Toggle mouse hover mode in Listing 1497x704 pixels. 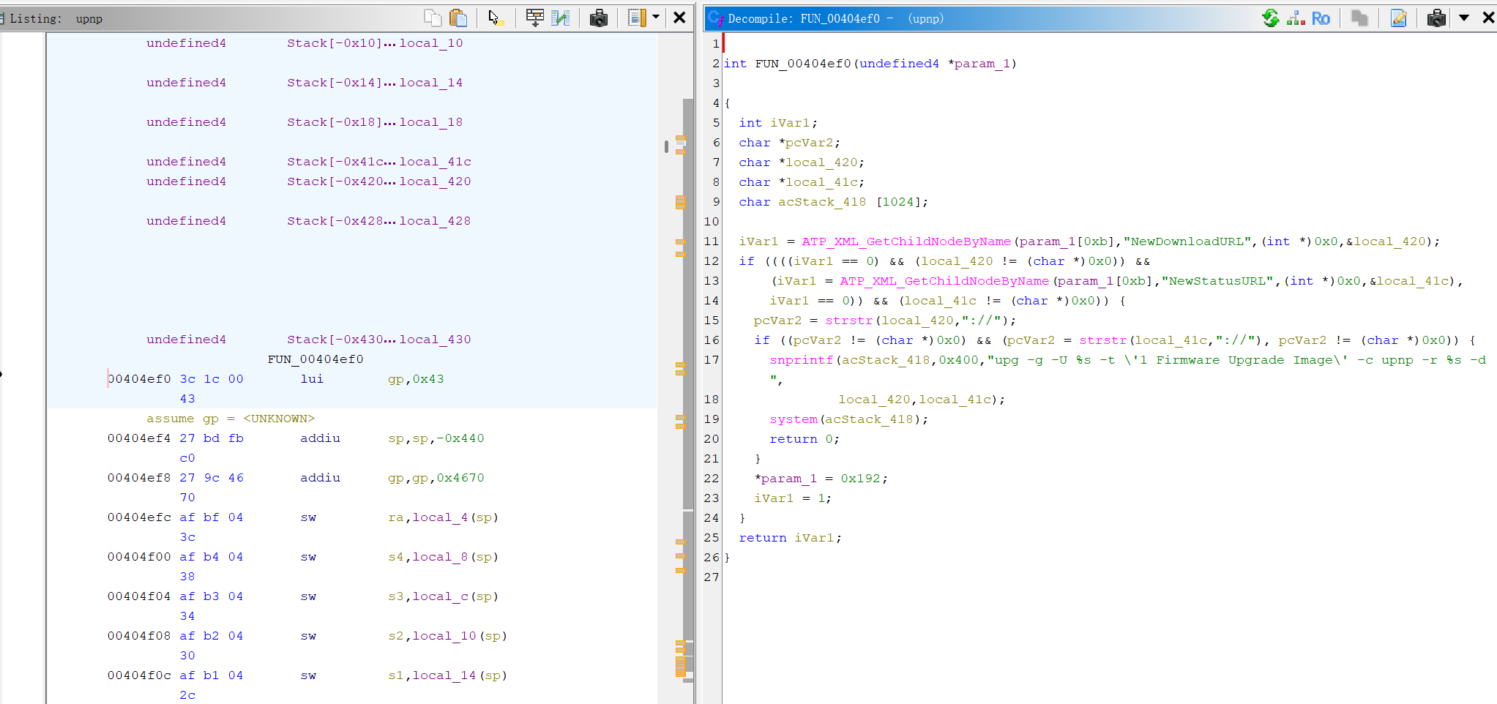point(496,18)
